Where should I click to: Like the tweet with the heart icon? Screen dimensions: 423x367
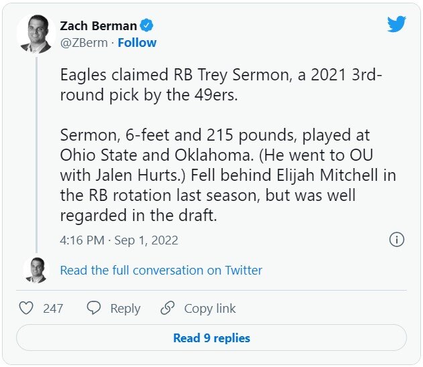(x=26, y=308)
